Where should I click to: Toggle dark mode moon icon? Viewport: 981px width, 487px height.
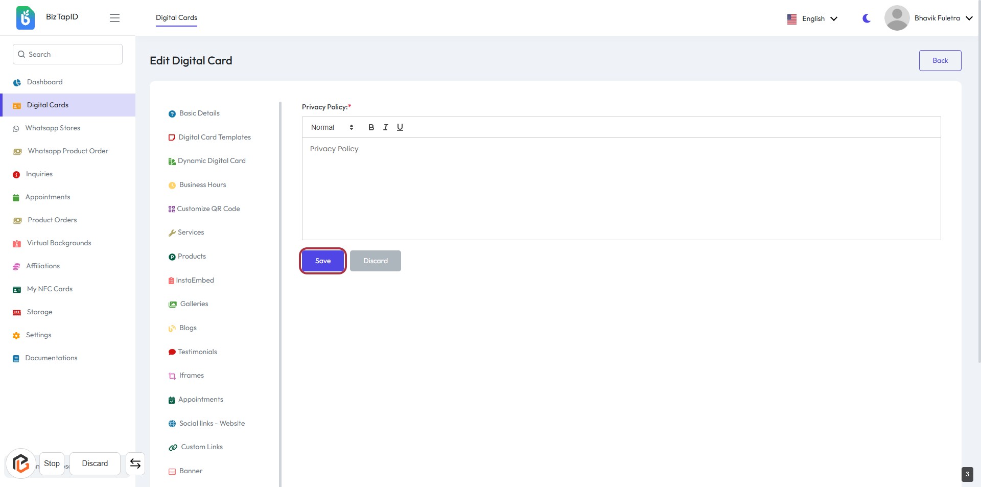[x=866, y=18]
